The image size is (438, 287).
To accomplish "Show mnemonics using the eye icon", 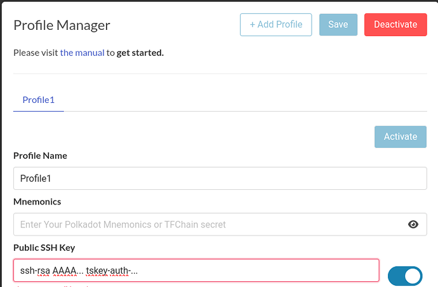I will [413, 224].
